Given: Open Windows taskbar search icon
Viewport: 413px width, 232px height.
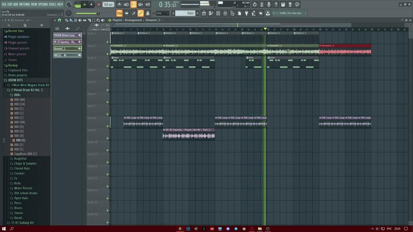Looking at the screenshot, I should [12, 229].
